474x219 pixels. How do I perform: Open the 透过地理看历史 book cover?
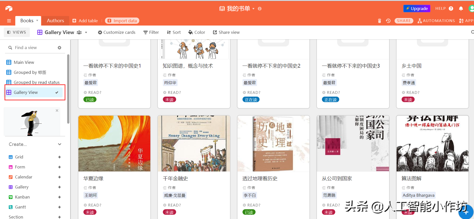pos(273,143)
